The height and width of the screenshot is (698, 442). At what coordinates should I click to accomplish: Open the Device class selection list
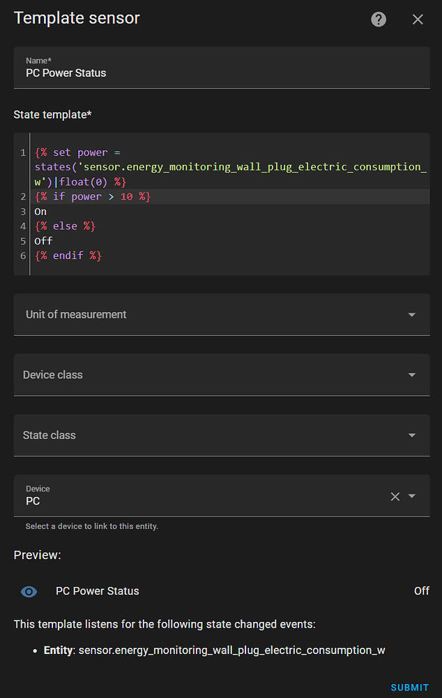coord(411,375)
